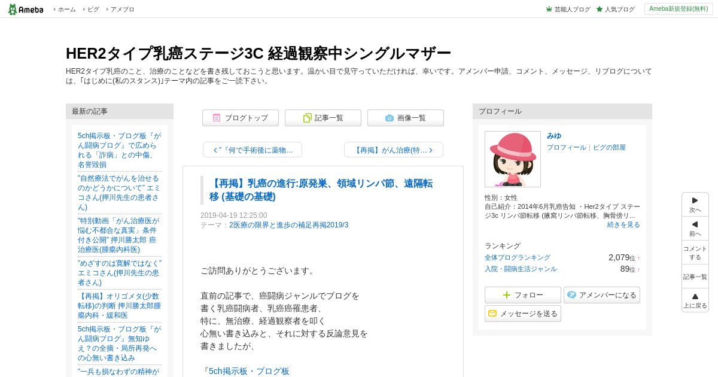Open 記事一覧 button above the article

click(323, 118)
